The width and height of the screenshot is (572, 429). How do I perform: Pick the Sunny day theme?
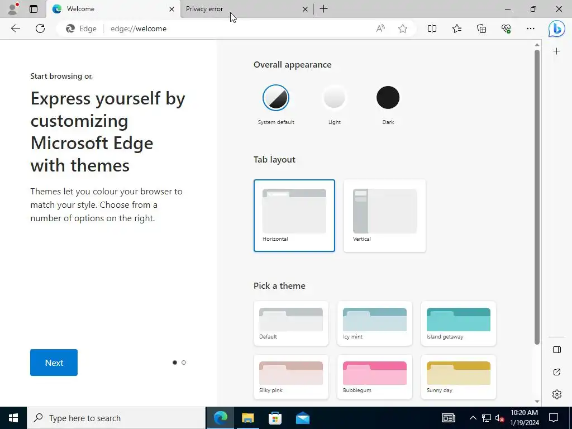pos(459,377)
